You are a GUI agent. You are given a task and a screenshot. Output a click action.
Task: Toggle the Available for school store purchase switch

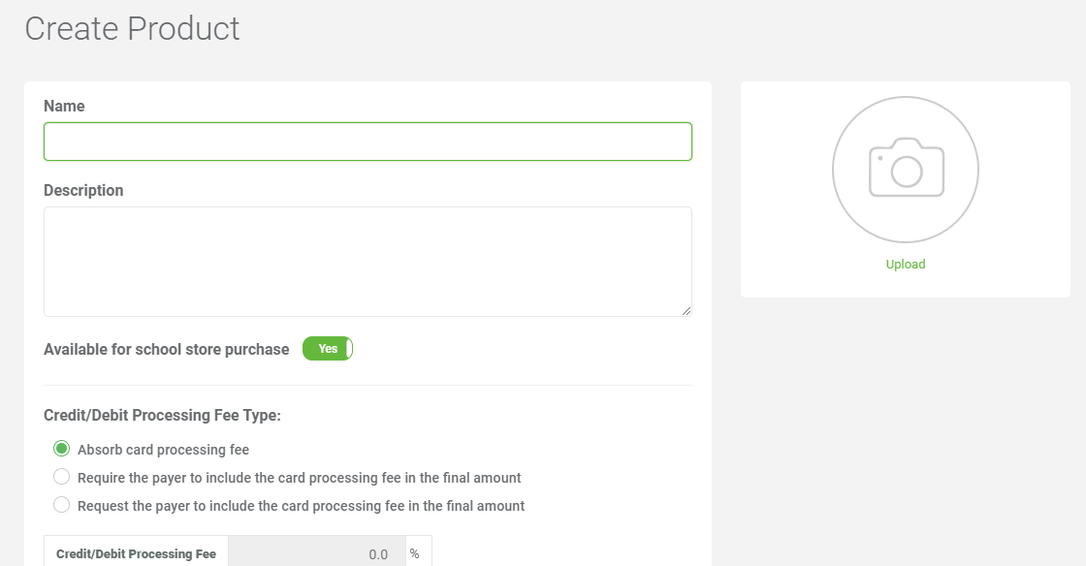(328, 349)
